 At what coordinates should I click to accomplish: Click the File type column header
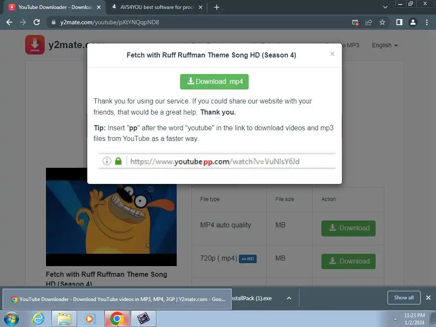(x=210, y=199)
